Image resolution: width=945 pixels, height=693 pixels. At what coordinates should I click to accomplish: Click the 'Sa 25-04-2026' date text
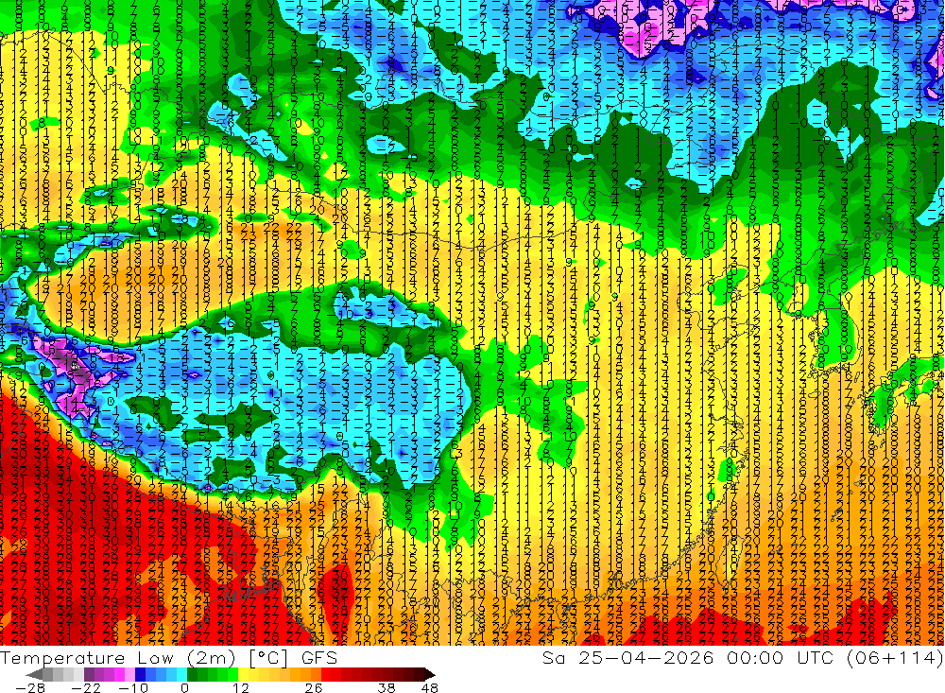click(627, 658)
